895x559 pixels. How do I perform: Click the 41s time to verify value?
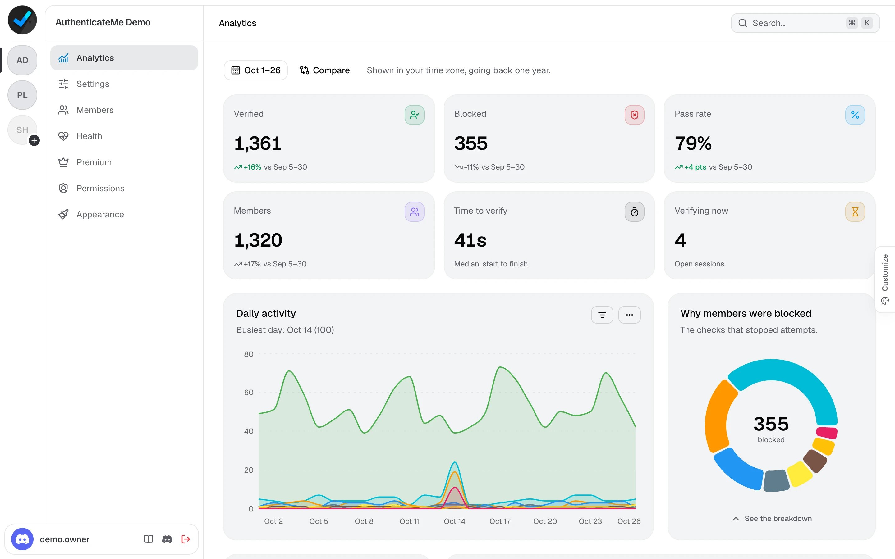pos(470,240)
